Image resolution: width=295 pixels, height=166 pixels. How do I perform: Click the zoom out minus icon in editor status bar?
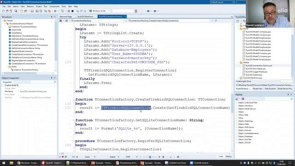[141, 157]
